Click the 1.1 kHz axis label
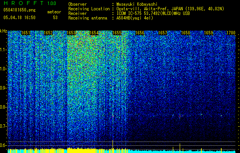 click(x=3, y=50)
